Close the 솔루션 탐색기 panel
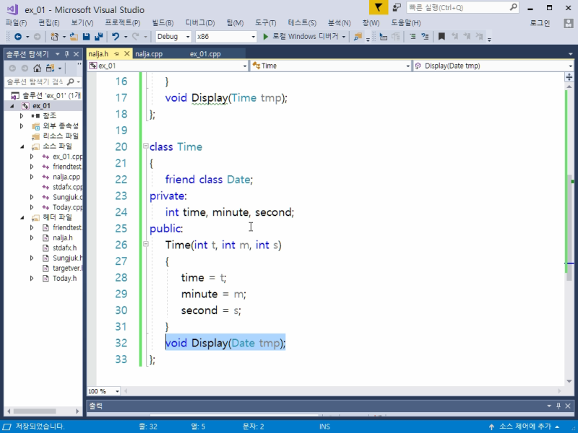This screenshot has width=578, height=433. pyautogui.click(x=77, y=54)
